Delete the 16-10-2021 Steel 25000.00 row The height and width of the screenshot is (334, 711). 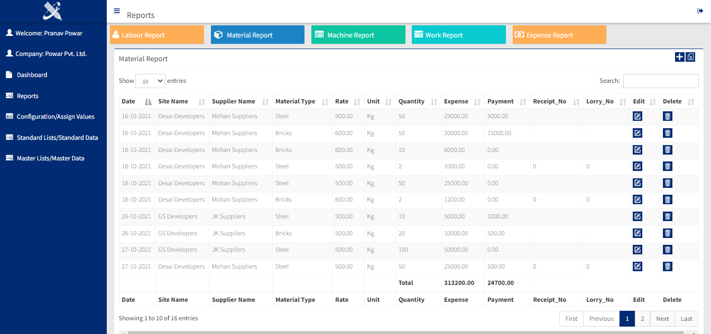pyautogui.click(x=668, y=117)
